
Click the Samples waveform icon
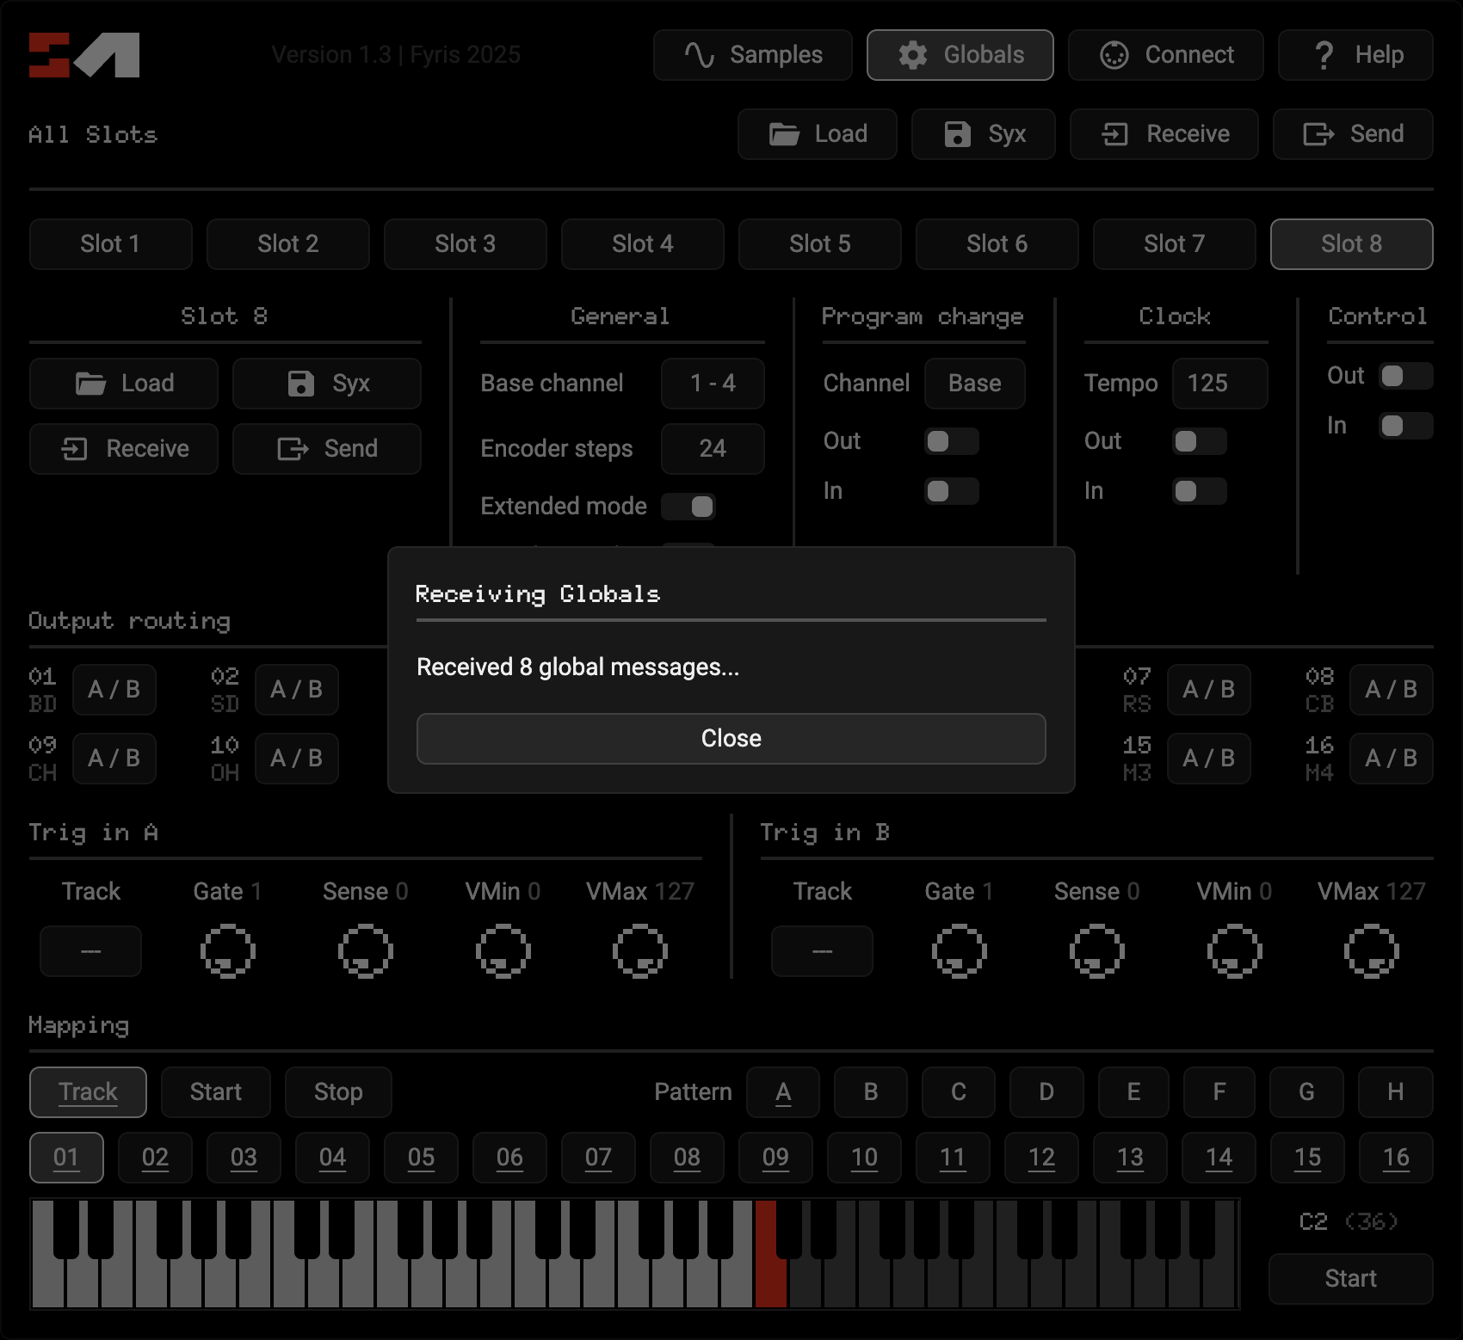(x=699, y=55)
